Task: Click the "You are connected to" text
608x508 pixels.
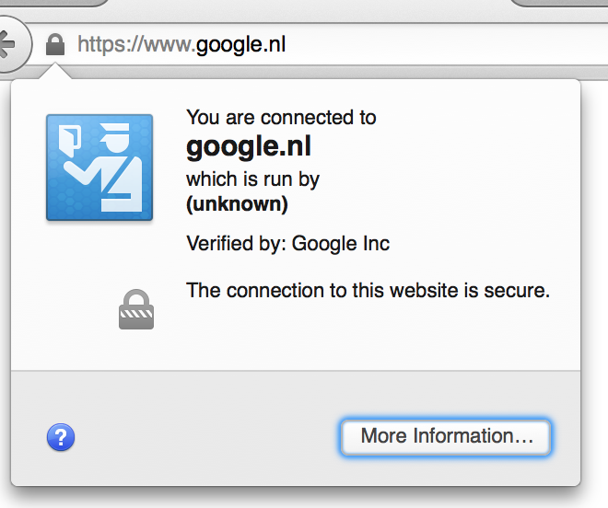Action: 281,118
